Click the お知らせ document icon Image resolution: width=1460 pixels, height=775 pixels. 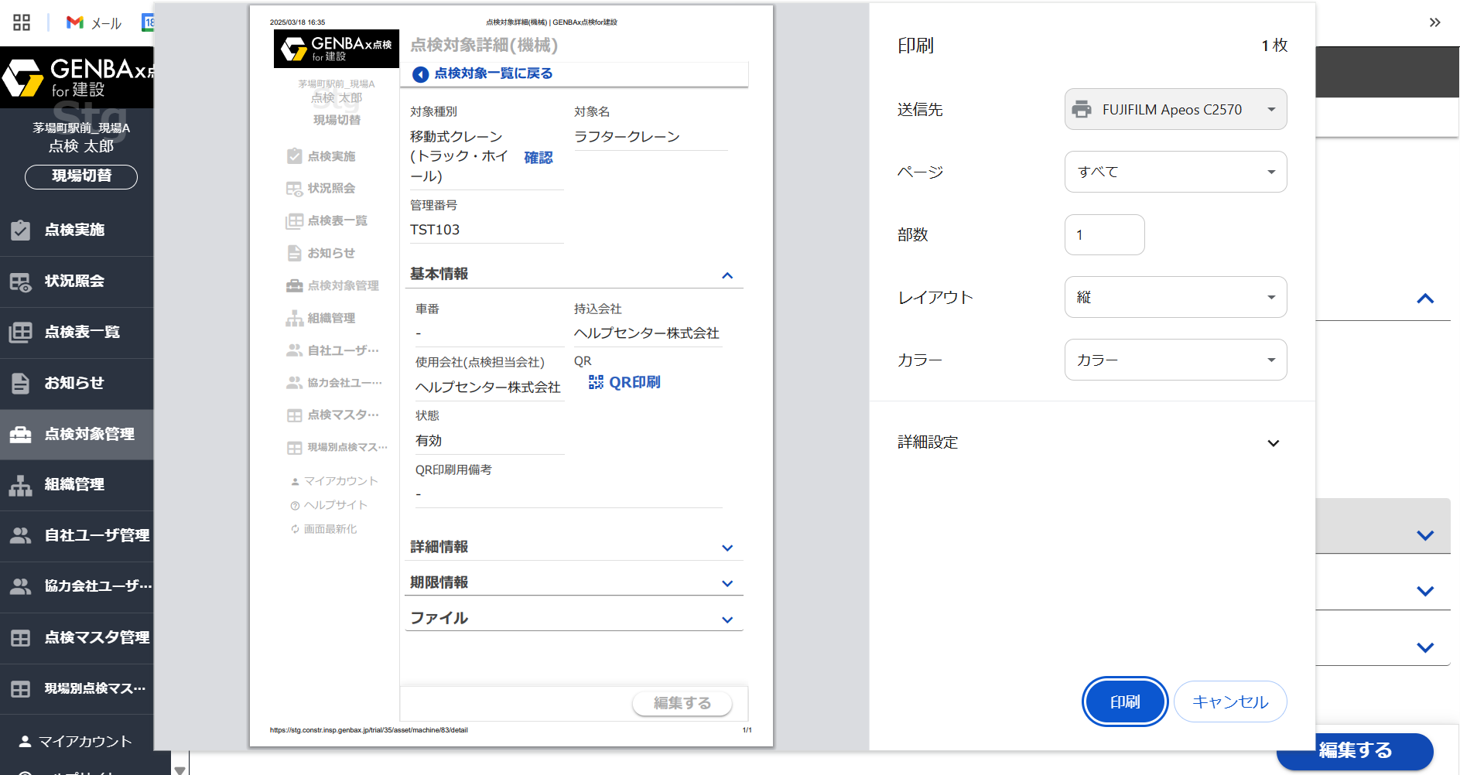21,383
